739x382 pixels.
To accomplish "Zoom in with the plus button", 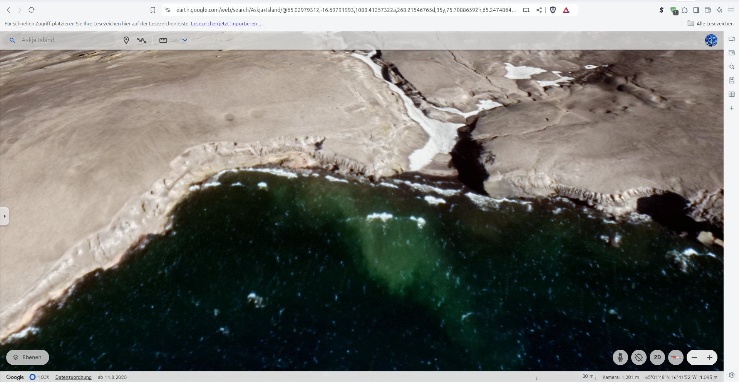I will pyautogui.click(x=710, y=357).
